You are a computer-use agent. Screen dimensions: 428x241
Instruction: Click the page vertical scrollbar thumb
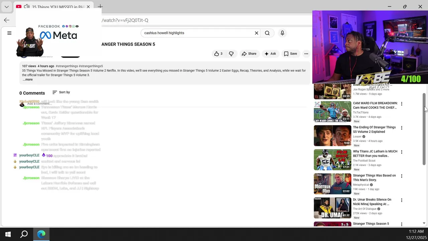click(424, 129)
